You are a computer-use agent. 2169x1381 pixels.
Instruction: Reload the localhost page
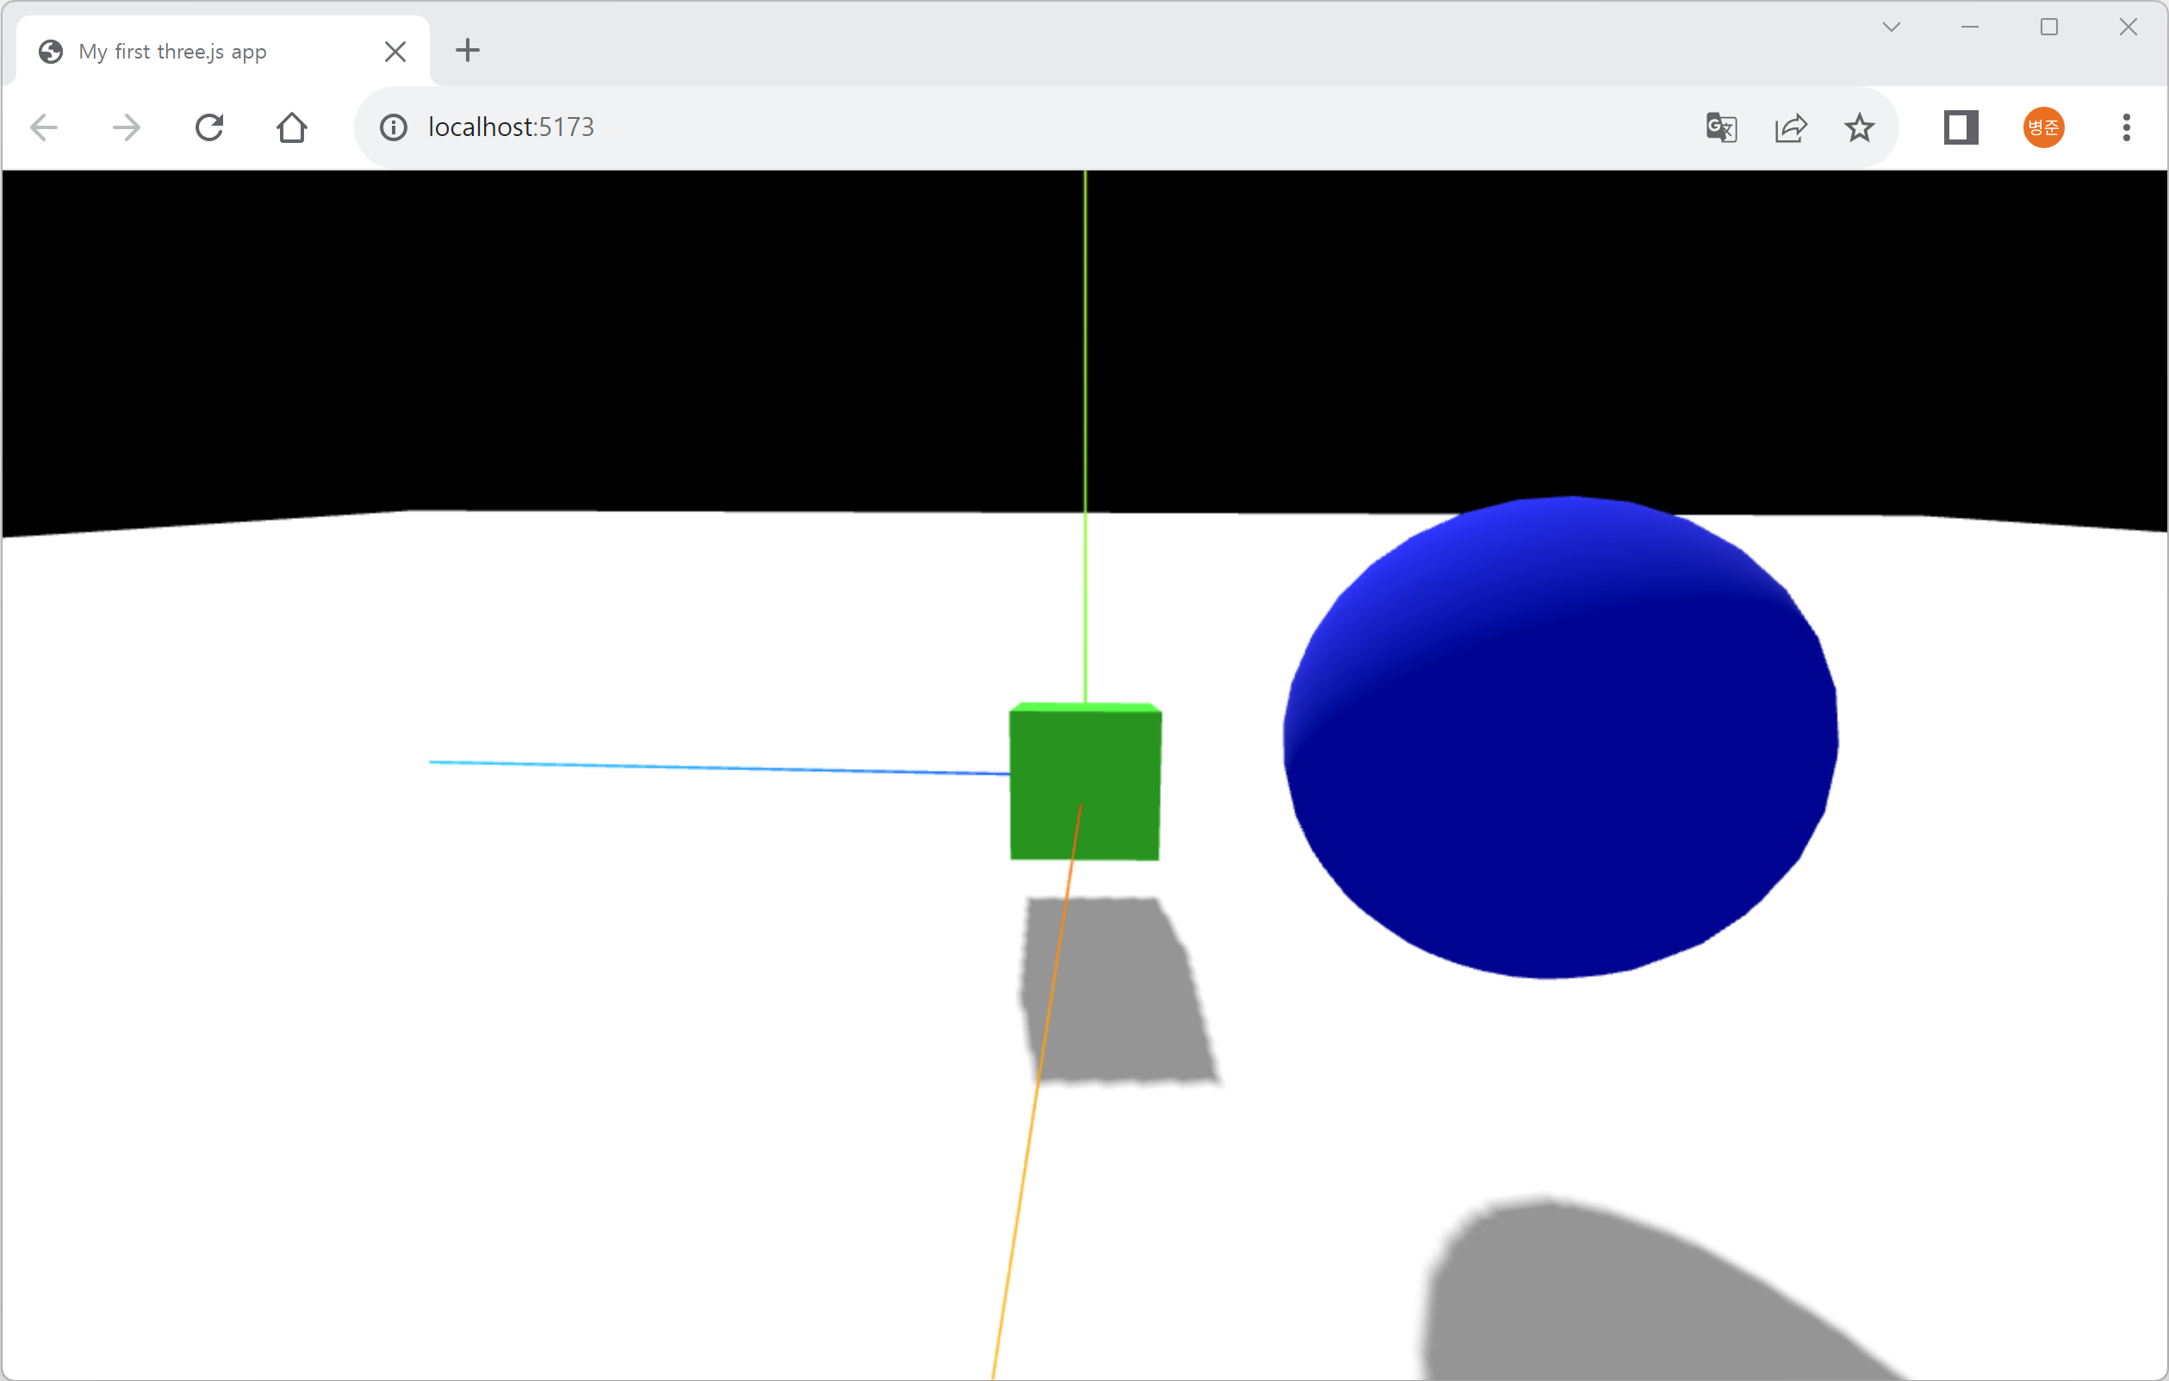click(x=209, y=127)
